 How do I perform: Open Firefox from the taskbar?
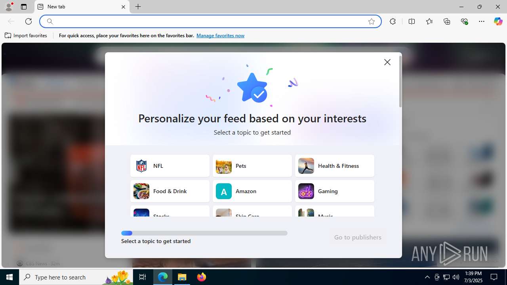coord(202,277)
